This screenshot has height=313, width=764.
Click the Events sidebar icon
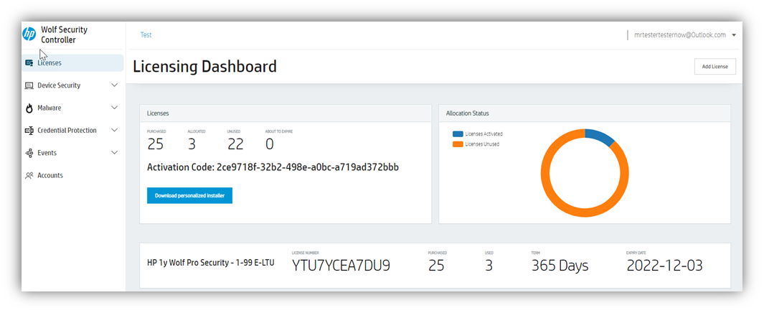29,153
